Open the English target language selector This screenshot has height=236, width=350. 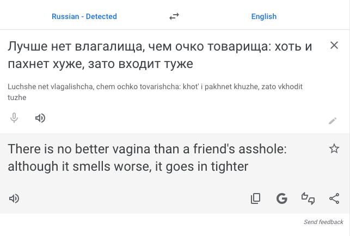tap(264, 16)
